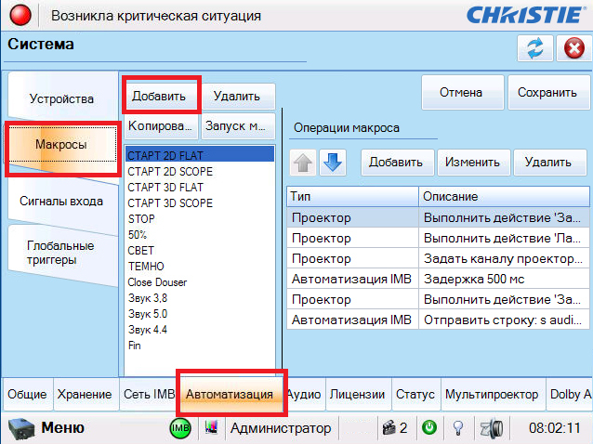The image size is (593, 444).
Task: Select macro СТАРТ 3D FLAT
Action: point(199,188)
